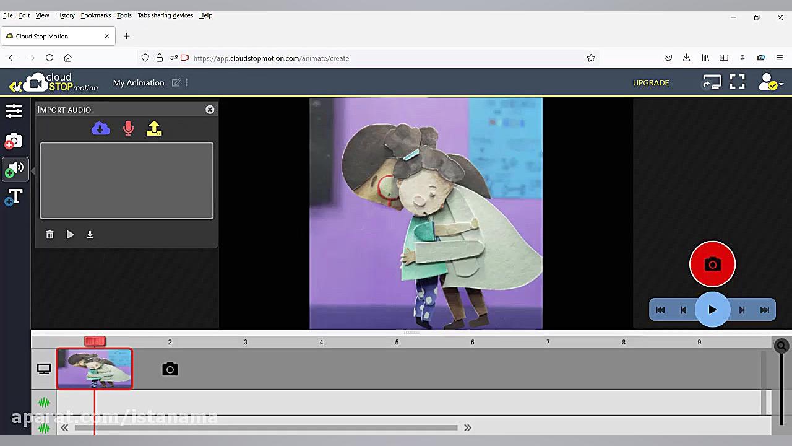Toggle fullscreen mode
Screen dimensions: 792x446
point(737,82)
